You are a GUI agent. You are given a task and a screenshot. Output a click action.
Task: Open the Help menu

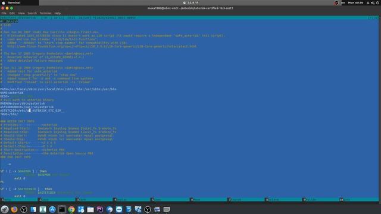pyautogui.click(x=57, y=13)
